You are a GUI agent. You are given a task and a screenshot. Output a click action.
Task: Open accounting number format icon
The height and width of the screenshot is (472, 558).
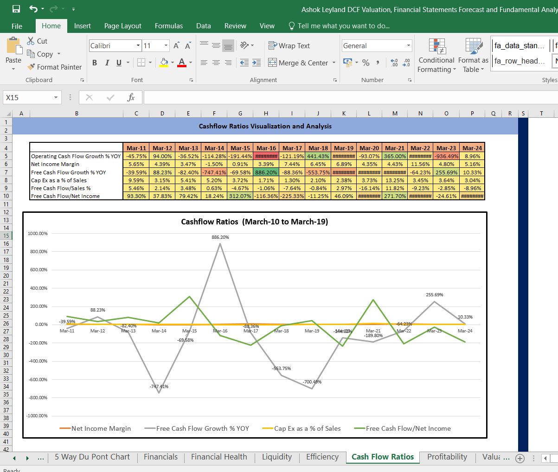coord(347,63)
